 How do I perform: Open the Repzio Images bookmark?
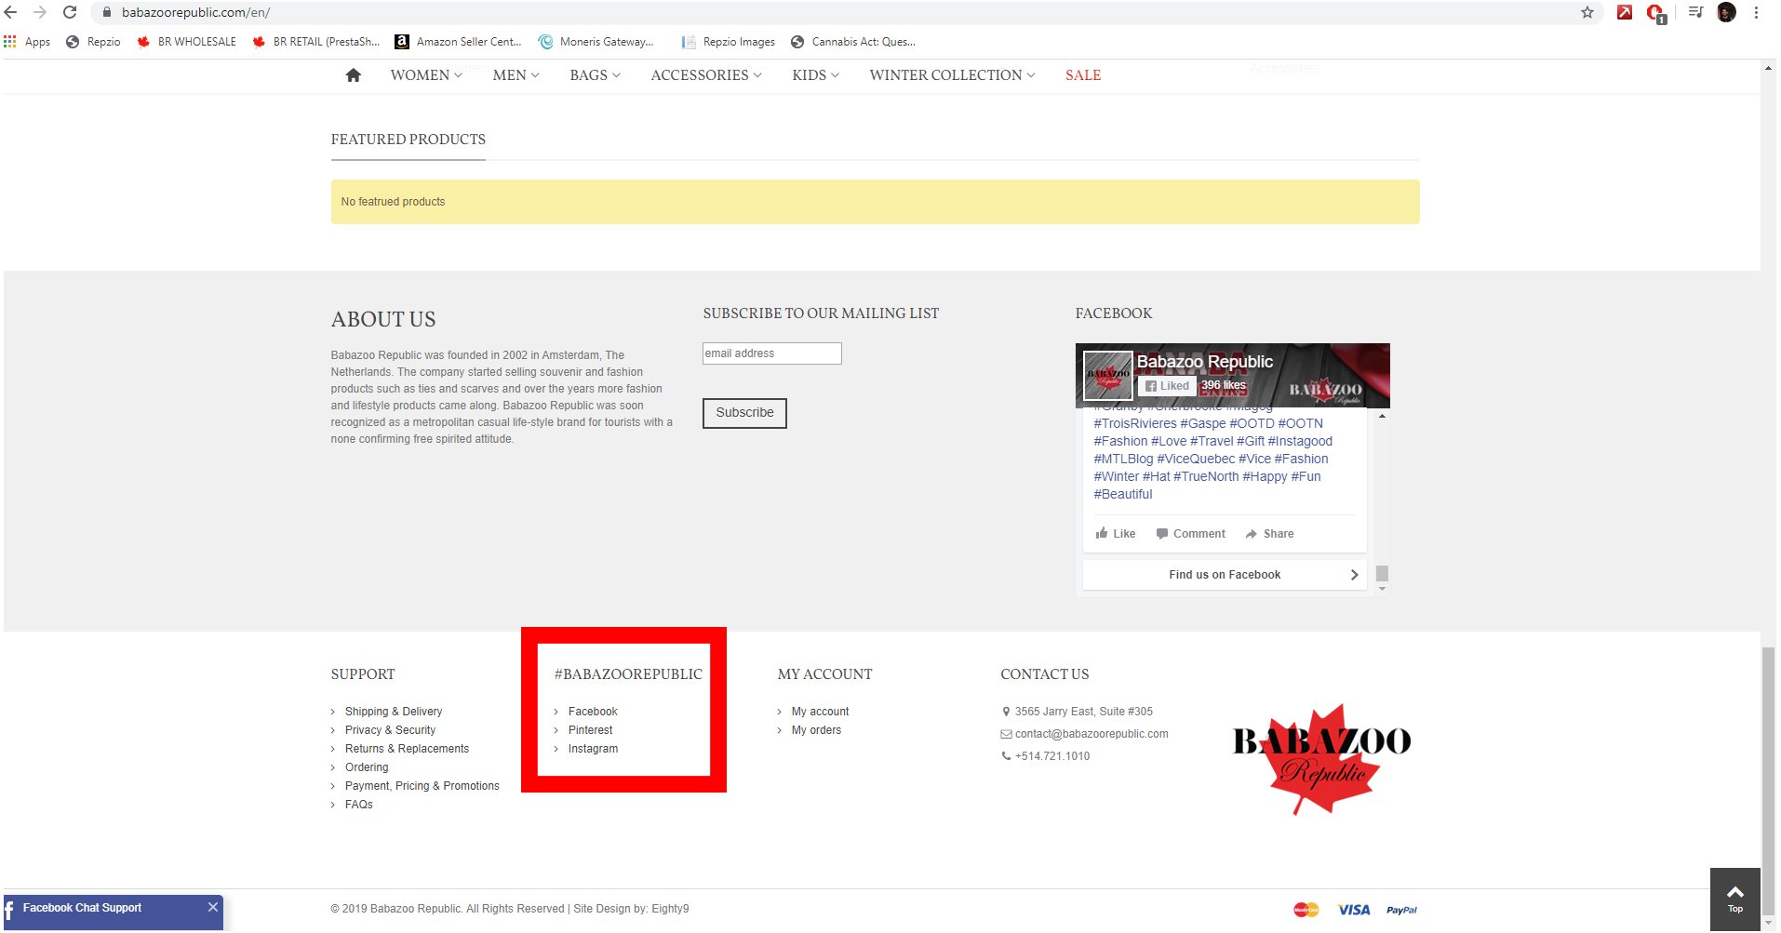[x=728, y=42]
